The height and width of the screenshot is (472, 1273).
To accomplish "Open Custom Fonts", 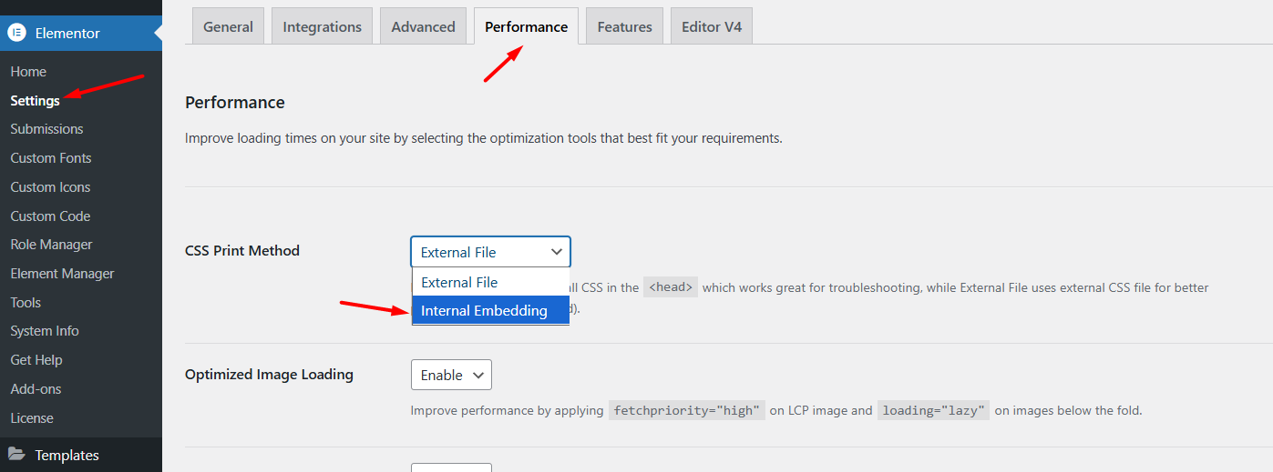I will [51, 158].
